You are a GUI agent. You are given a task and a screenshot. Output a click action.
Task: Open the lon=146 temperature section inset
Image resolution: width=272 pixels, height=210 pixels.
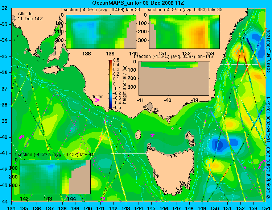[174, 79]
